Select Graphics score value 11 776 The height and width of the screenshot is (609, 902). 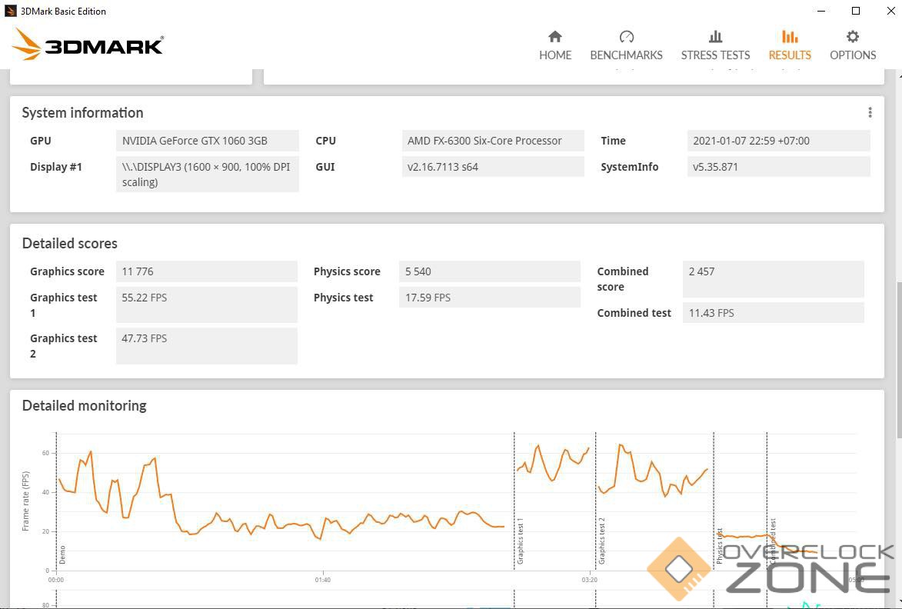point(207,271)
